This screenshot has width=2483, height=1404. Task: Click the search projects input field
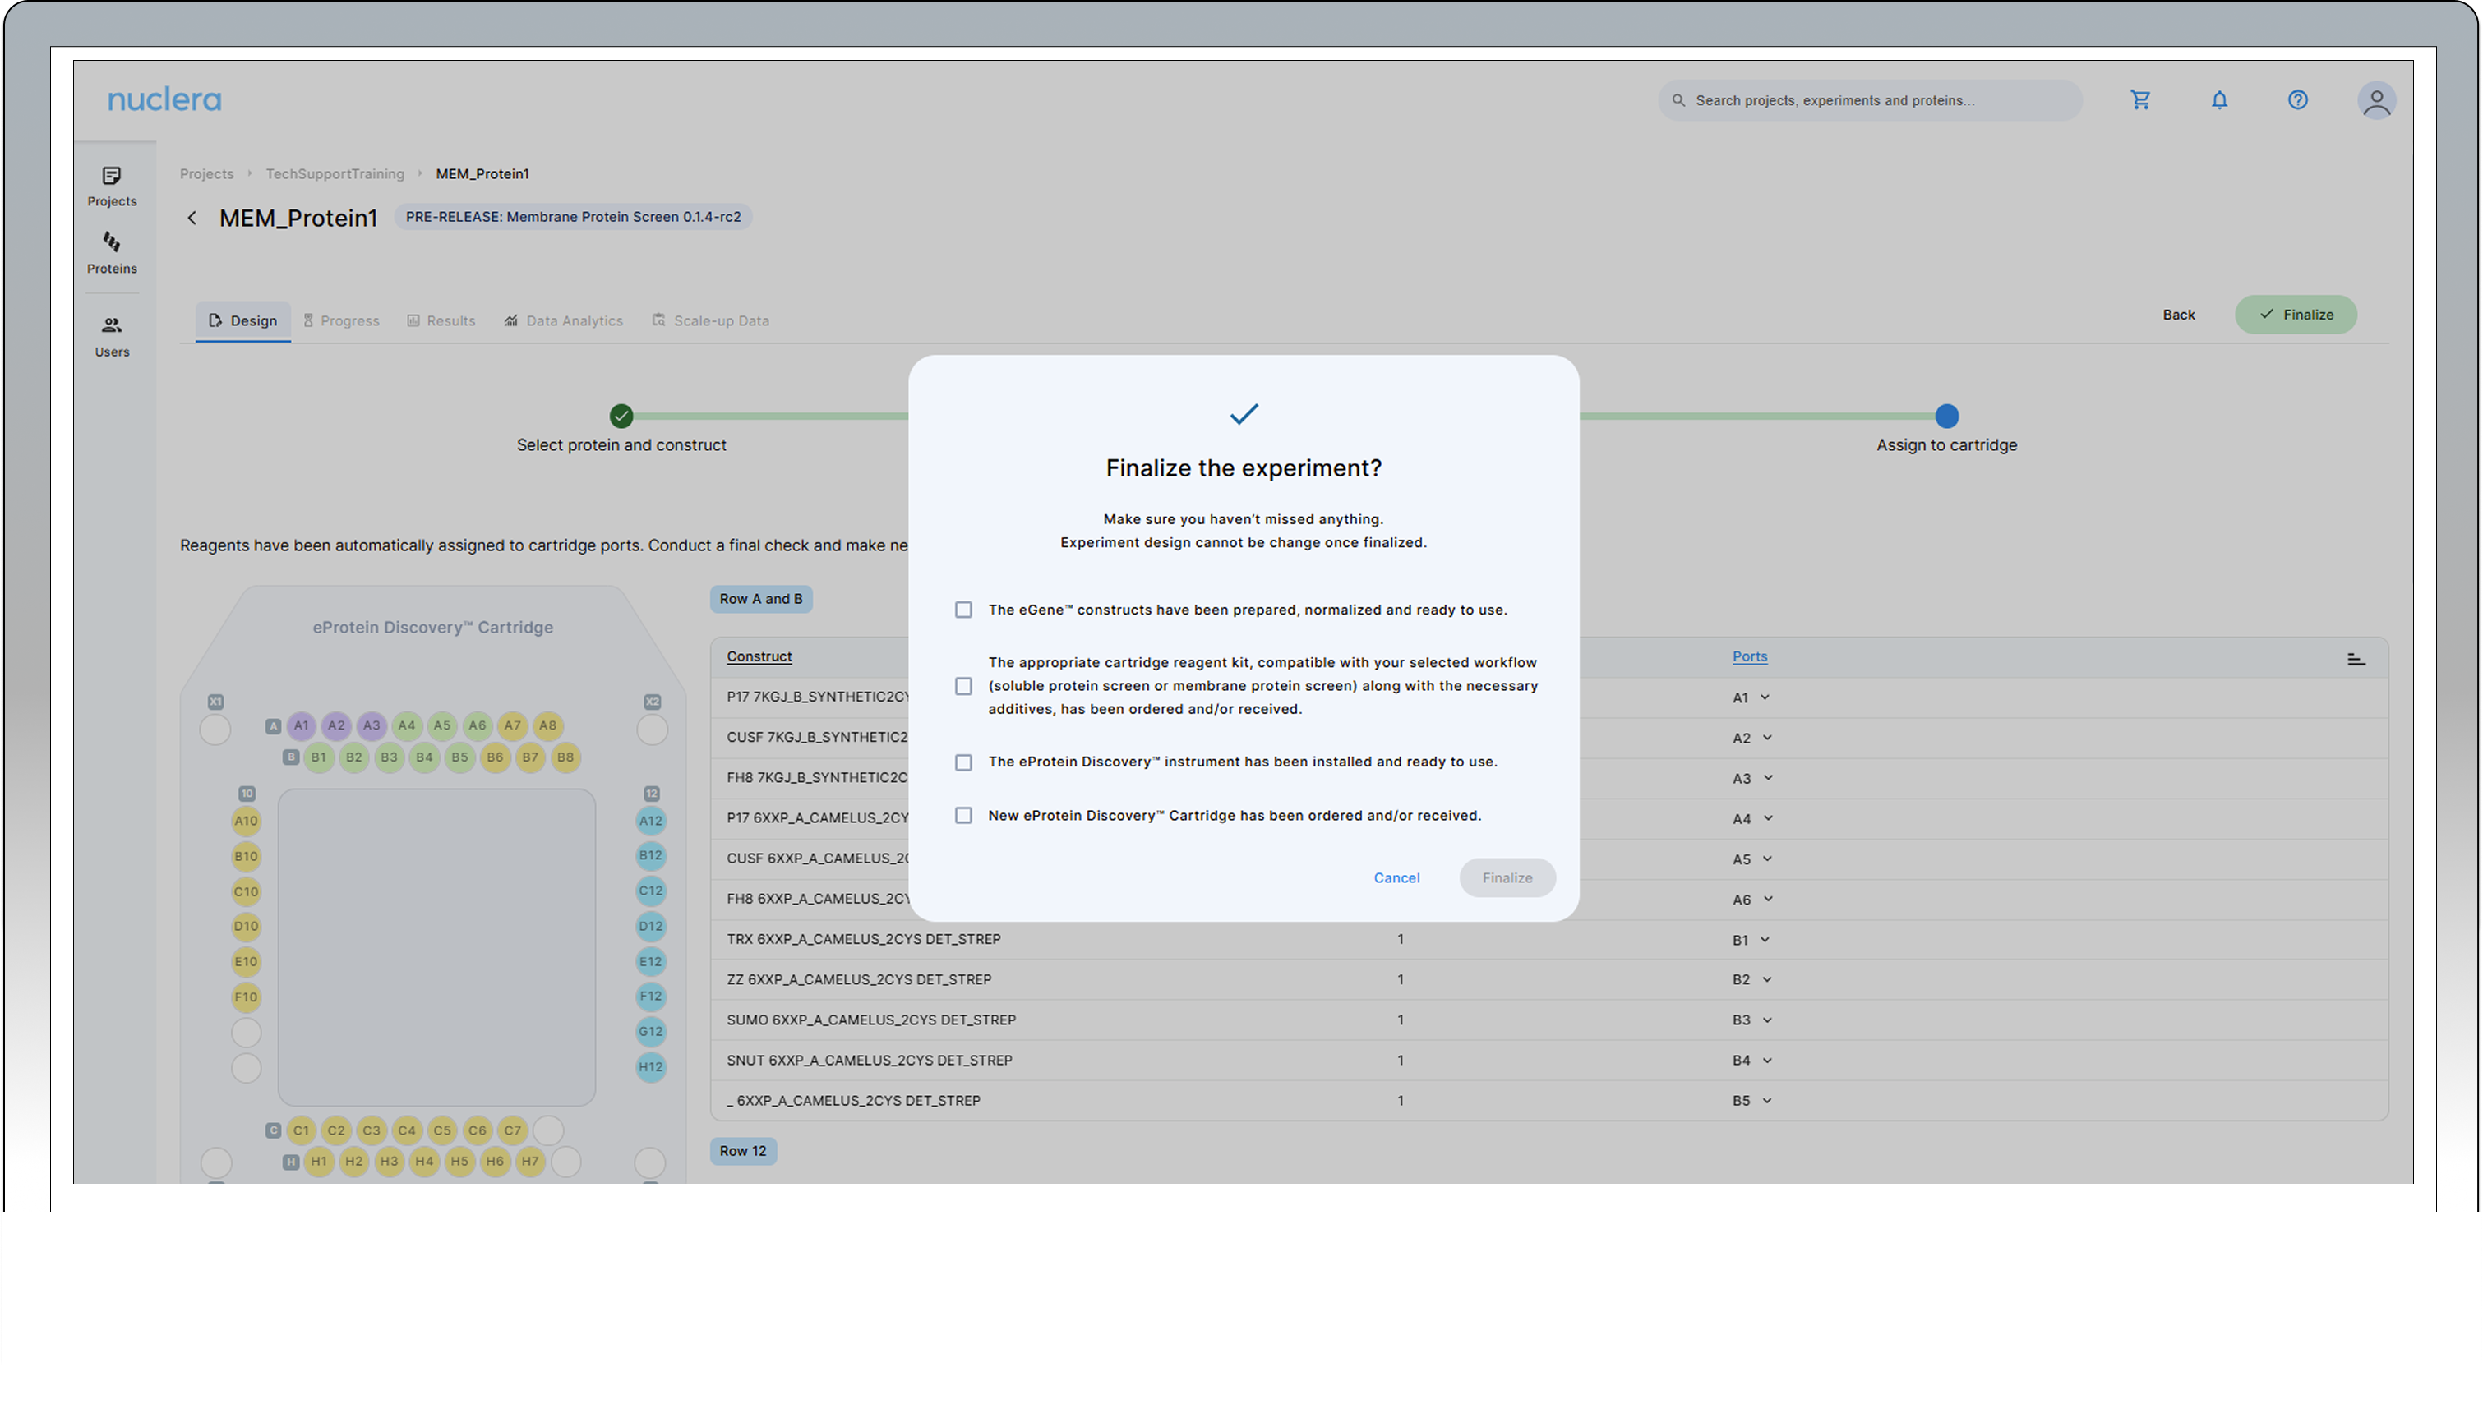tap(1870, 100)
